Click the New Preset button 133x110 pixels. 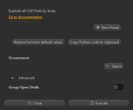point(107,27)
